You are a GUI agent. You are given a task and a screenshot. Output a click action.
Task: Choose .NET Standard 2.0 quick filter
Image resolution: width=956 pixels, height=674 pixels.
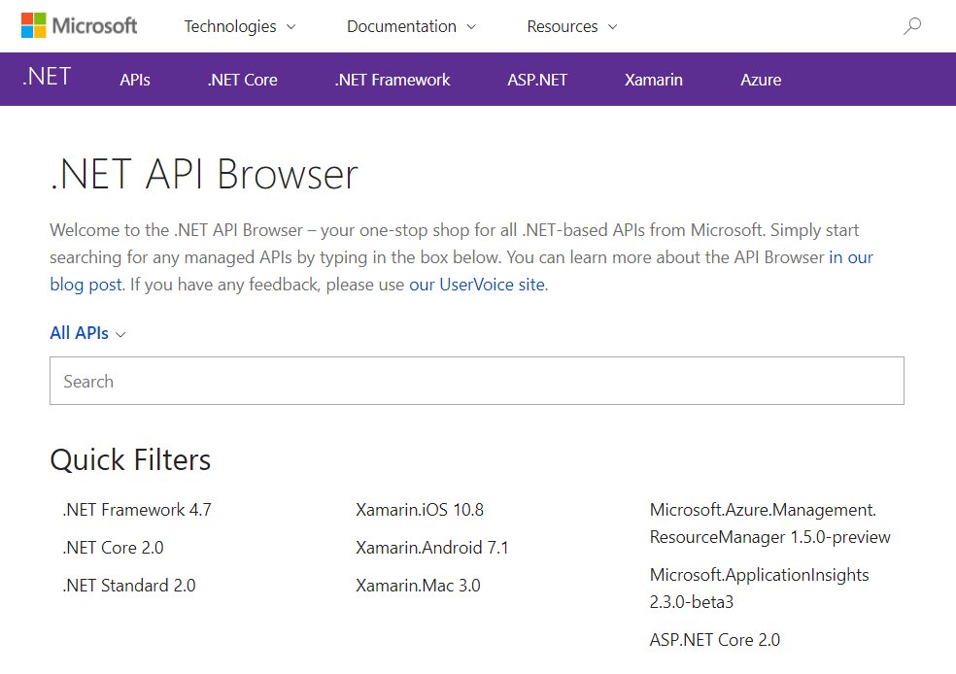point(128,585)
